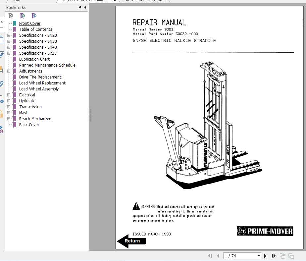Open the Front Cover bookmark
This screenshot has width=306, height=261.
tap(30, 23)
